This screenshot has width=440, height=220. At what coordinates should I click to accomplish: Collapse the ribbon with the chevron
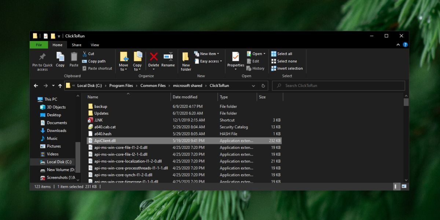(x=398, y=45)
